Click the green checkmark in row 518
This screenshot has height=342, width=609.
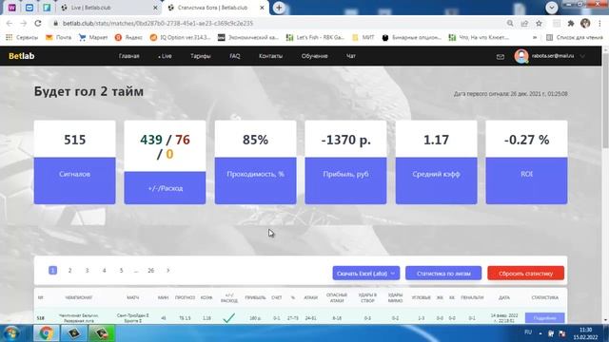tap(228, 318)
